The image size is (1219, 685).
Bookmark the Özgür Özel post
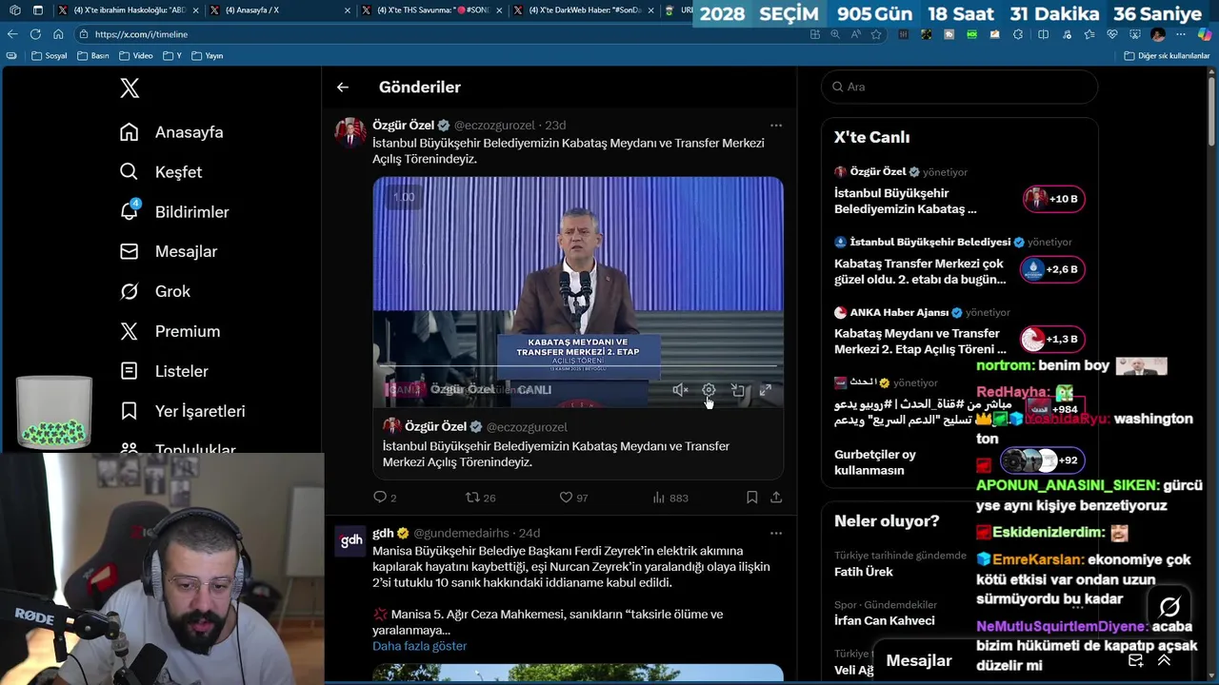(x=751, y=498)
